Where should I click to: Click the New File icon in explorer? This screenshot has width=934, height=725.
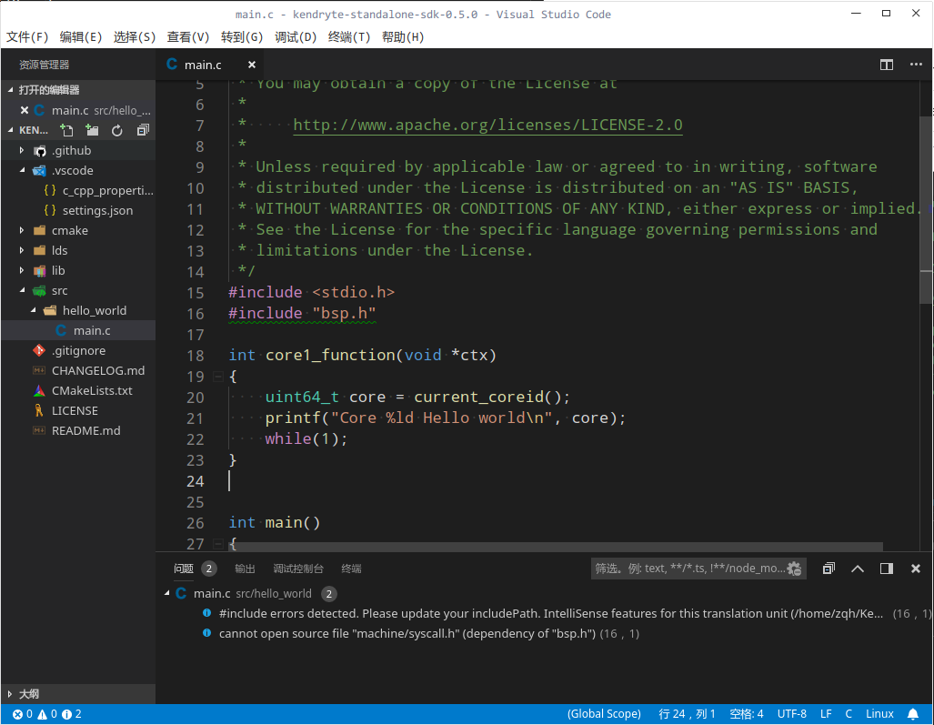point(66,131)
